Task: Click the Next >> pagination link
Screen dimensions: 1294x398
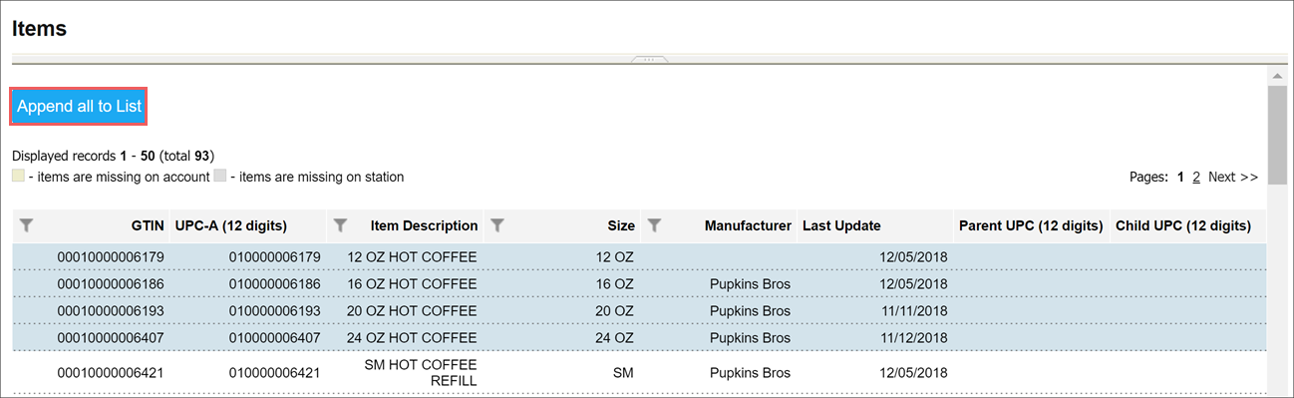Action: (1233, 177)
